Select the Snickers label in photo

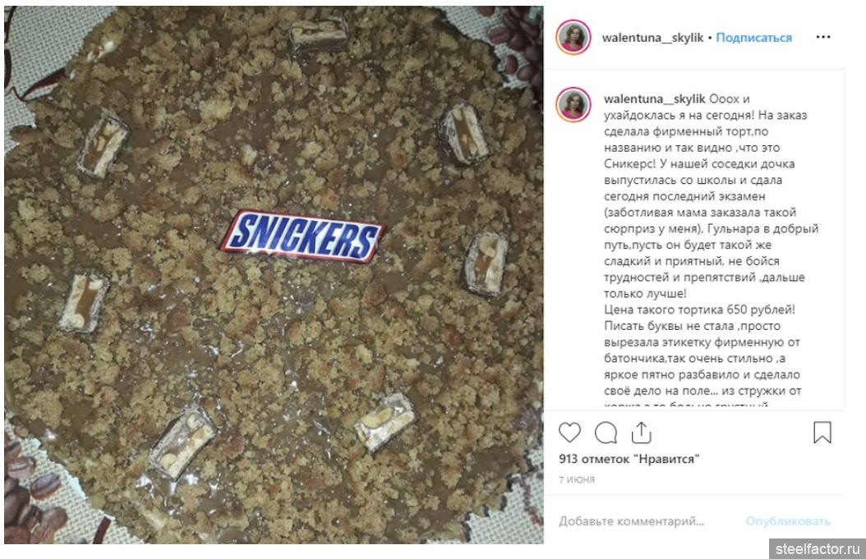coord(302,236)
